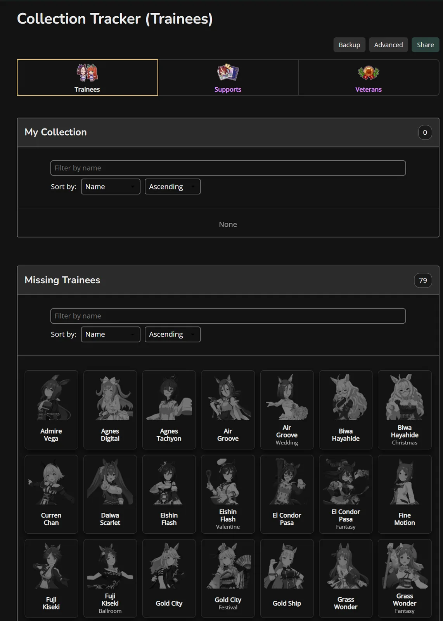Switch to the Veterans tab
Viewport: 443px width, 621px height.
pos(369,77)
